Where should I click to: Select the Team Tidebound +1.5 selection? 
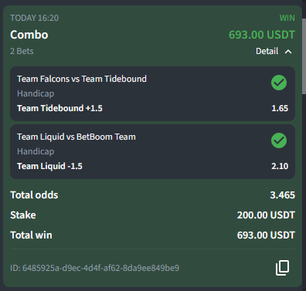(59, 108)
